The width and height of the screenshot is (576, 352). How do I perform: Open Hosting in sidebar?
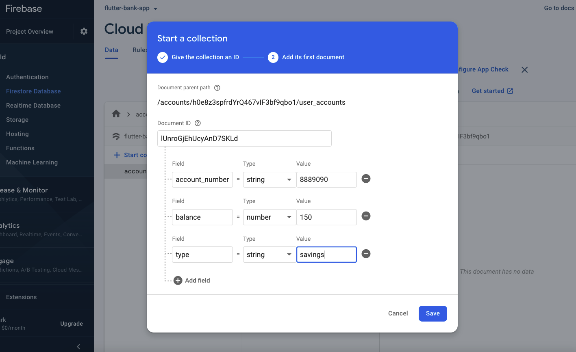click(17, 134)
